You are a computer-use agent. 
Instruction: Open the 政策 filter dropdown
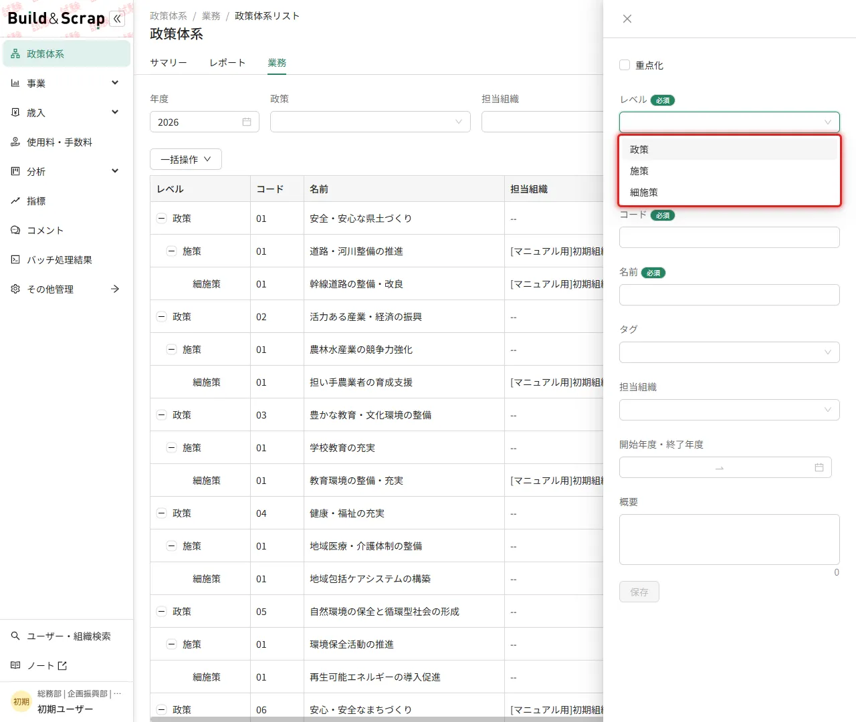point(370,122)
